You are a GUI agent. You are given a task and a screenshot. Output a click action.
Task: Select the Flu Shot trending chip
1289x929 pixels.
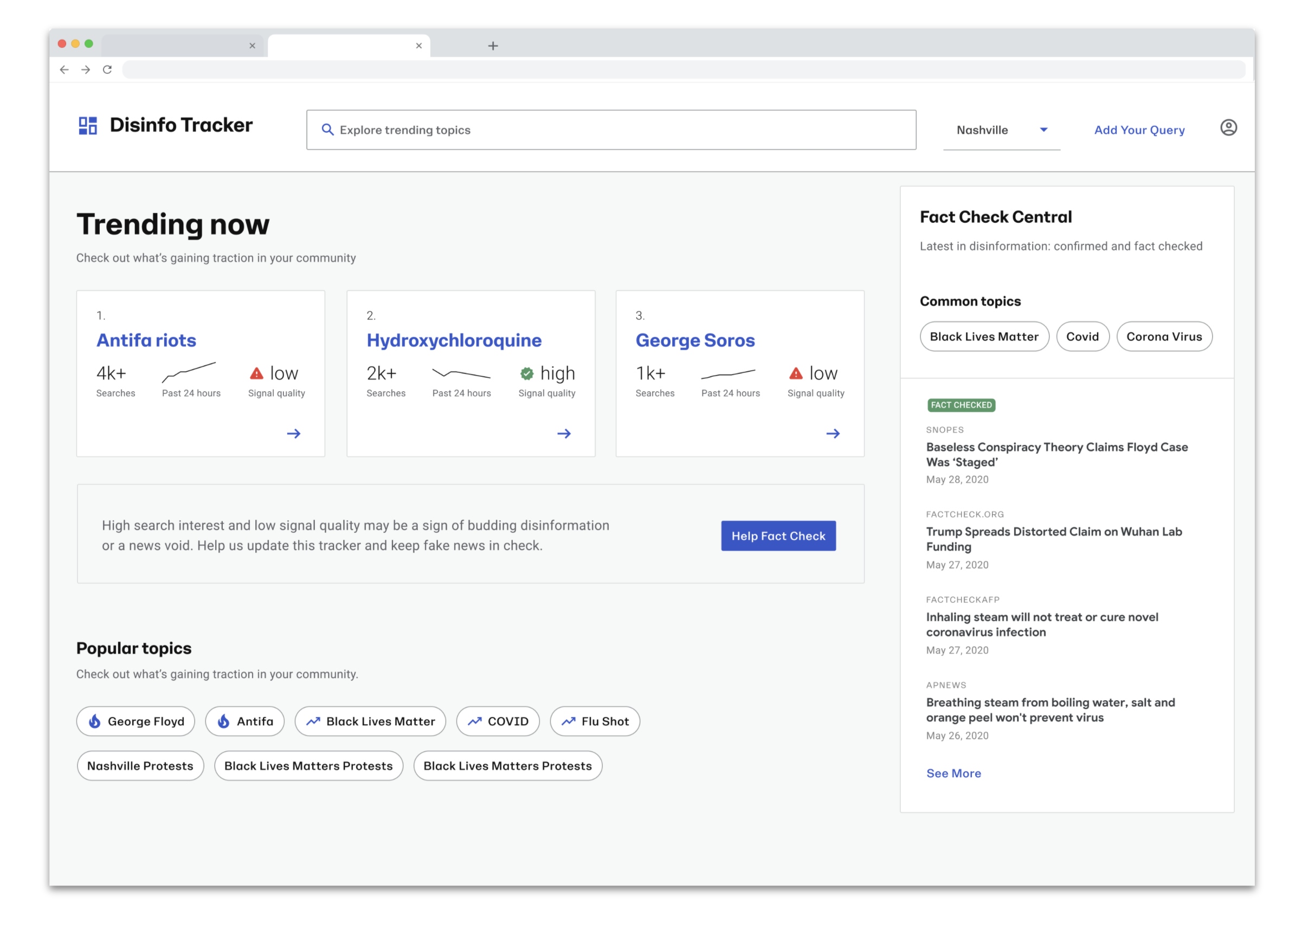595,721
